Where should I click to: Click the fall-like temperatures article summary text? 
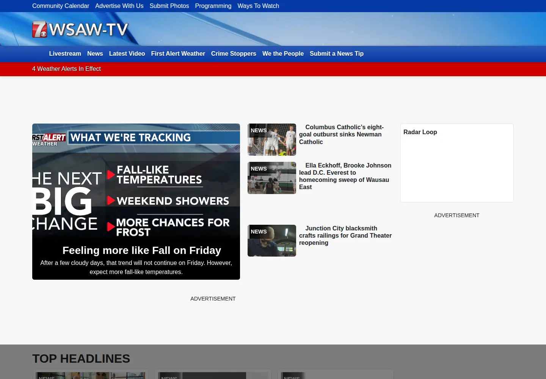[x=136, y=268]
